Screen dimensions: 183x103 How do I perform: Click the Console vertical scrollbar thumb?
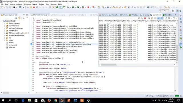pyautogui.click(x=177, y=53)
